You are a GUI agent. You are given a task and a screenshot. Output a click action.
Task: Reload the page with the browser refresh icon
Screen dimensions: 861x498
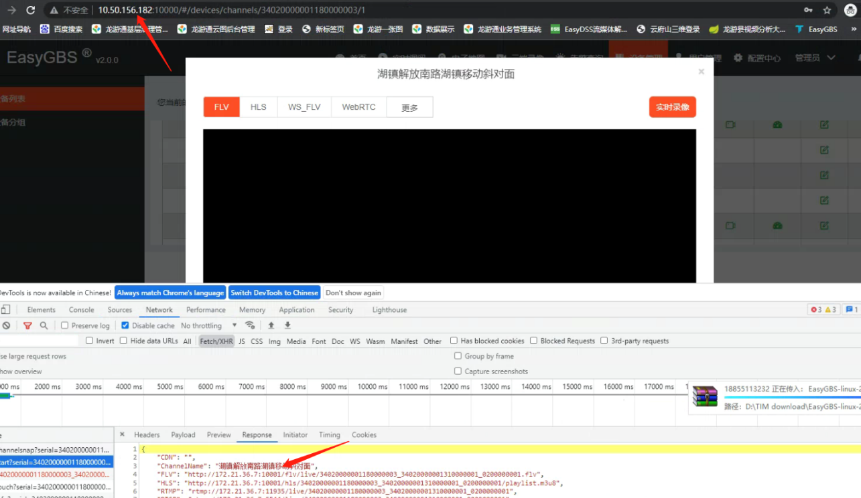[31, 10]
